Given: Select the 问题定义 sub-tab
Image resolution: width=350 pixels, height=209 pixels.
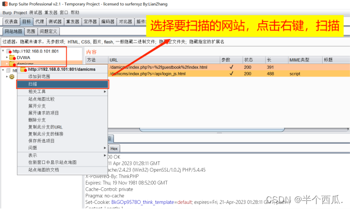Looking at the screenshot, I should click(x=49, y=31).
